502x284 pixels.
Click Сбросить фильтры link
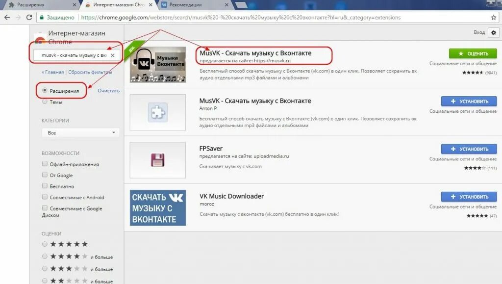pyautogui.click(x=90, y=72)
